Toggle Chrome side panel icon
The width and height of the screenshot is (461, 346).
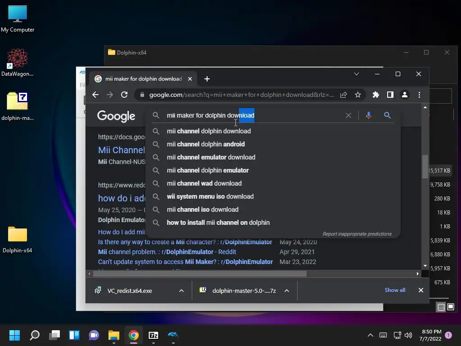390,95
